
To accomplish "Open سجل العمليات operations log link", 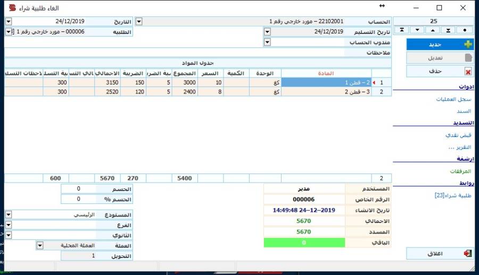I will click(453, 99).
